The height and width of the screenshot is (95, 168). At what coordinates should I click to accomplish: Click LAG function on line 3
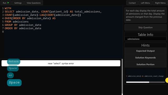(42, 15)
